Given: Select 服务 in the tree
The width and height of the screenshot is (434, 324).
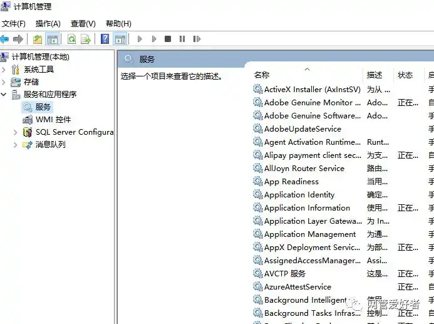Looking at the screenshot, I should [x=43, y=107].
